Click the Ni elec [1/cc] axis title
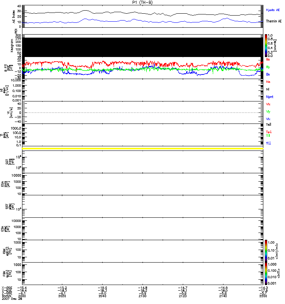This screenshot has height=304, width=285. pos(5,90)
